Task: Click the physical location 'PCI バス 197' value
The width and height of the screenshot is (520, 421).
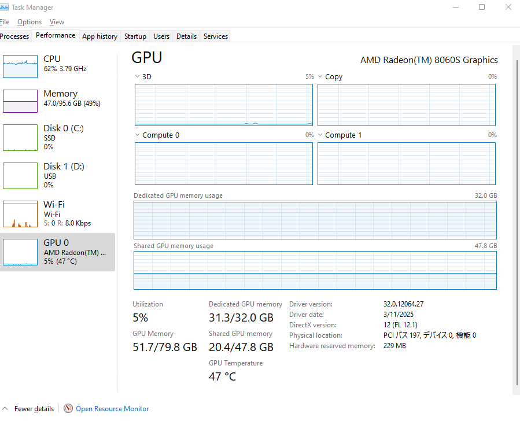Action: tap(430, 335)
